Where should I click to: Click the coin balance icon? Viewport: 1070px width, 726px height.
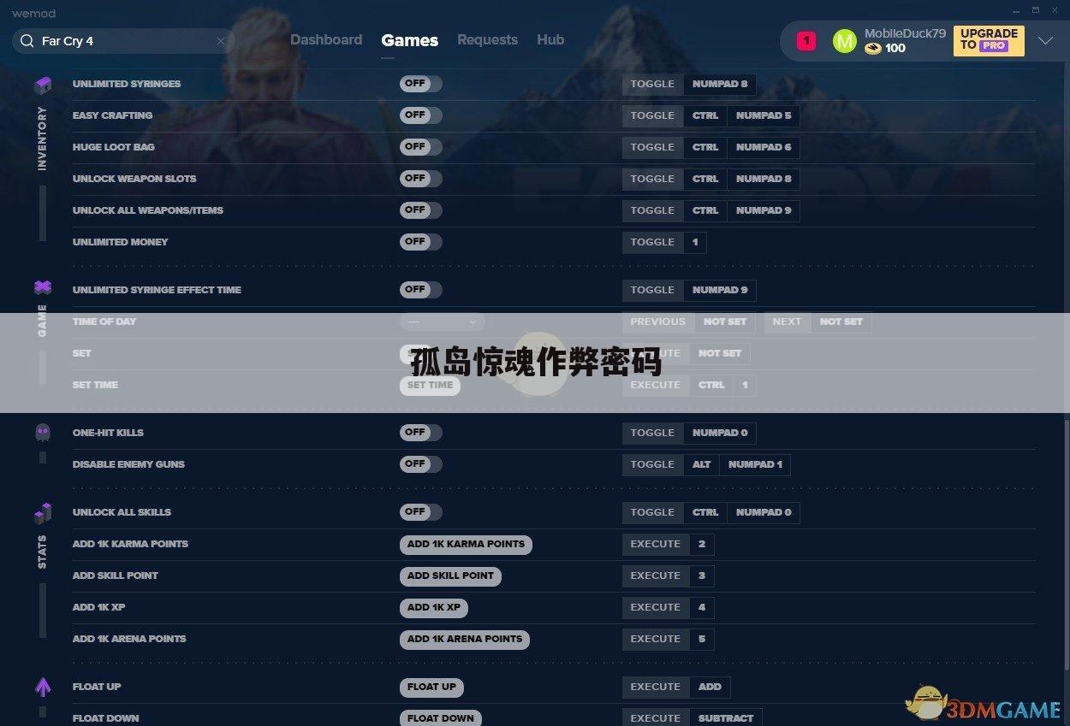[872, 49]
